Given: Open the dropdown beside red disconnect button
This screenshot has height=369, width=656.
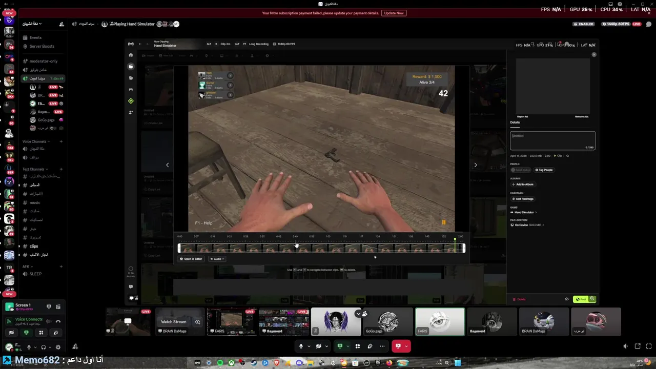Looking at the screenshot, I should coord(406,346).
